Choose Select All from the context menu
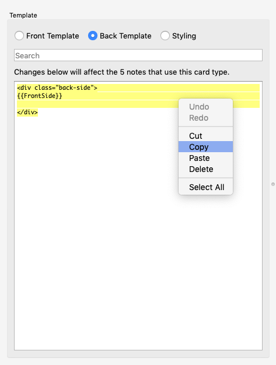Screen dimensions: 276x365 205,187
